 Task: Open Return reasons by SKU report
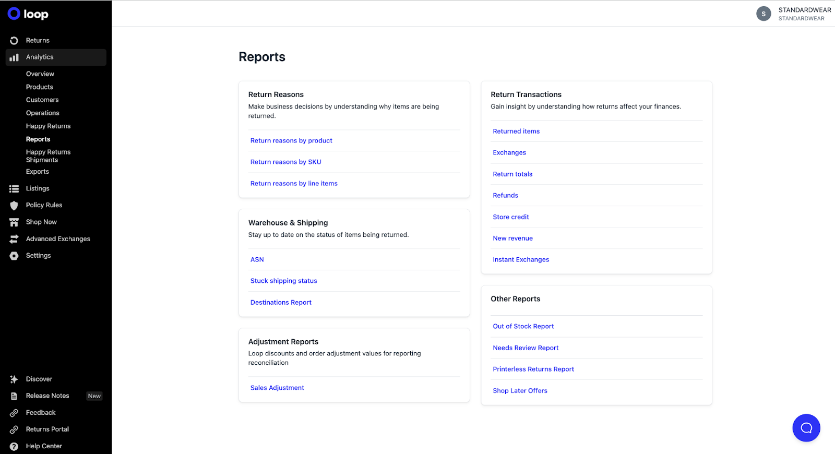(285, 162)
